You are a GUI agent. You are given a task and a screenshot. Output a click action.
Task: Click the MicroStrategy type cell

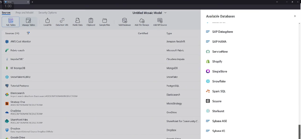(174, 103)
